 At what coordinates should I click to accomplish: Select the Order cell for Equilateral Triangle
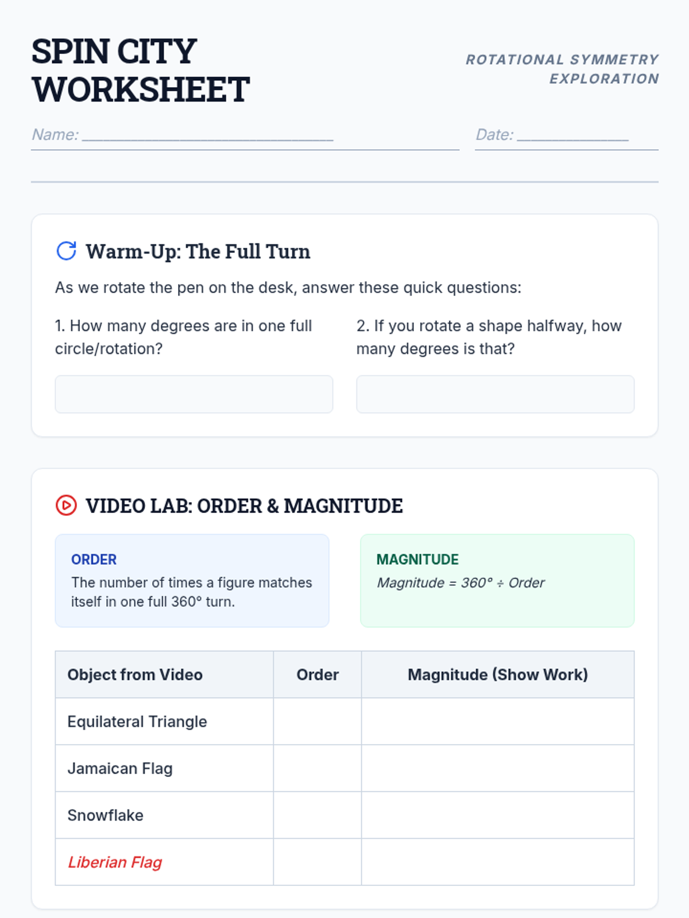click(x=318, y=721)
